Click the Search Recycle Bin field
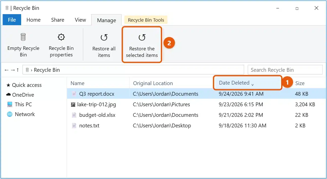Image resolution: width=327 pixels, height=179 pixels. coord(285,70)
